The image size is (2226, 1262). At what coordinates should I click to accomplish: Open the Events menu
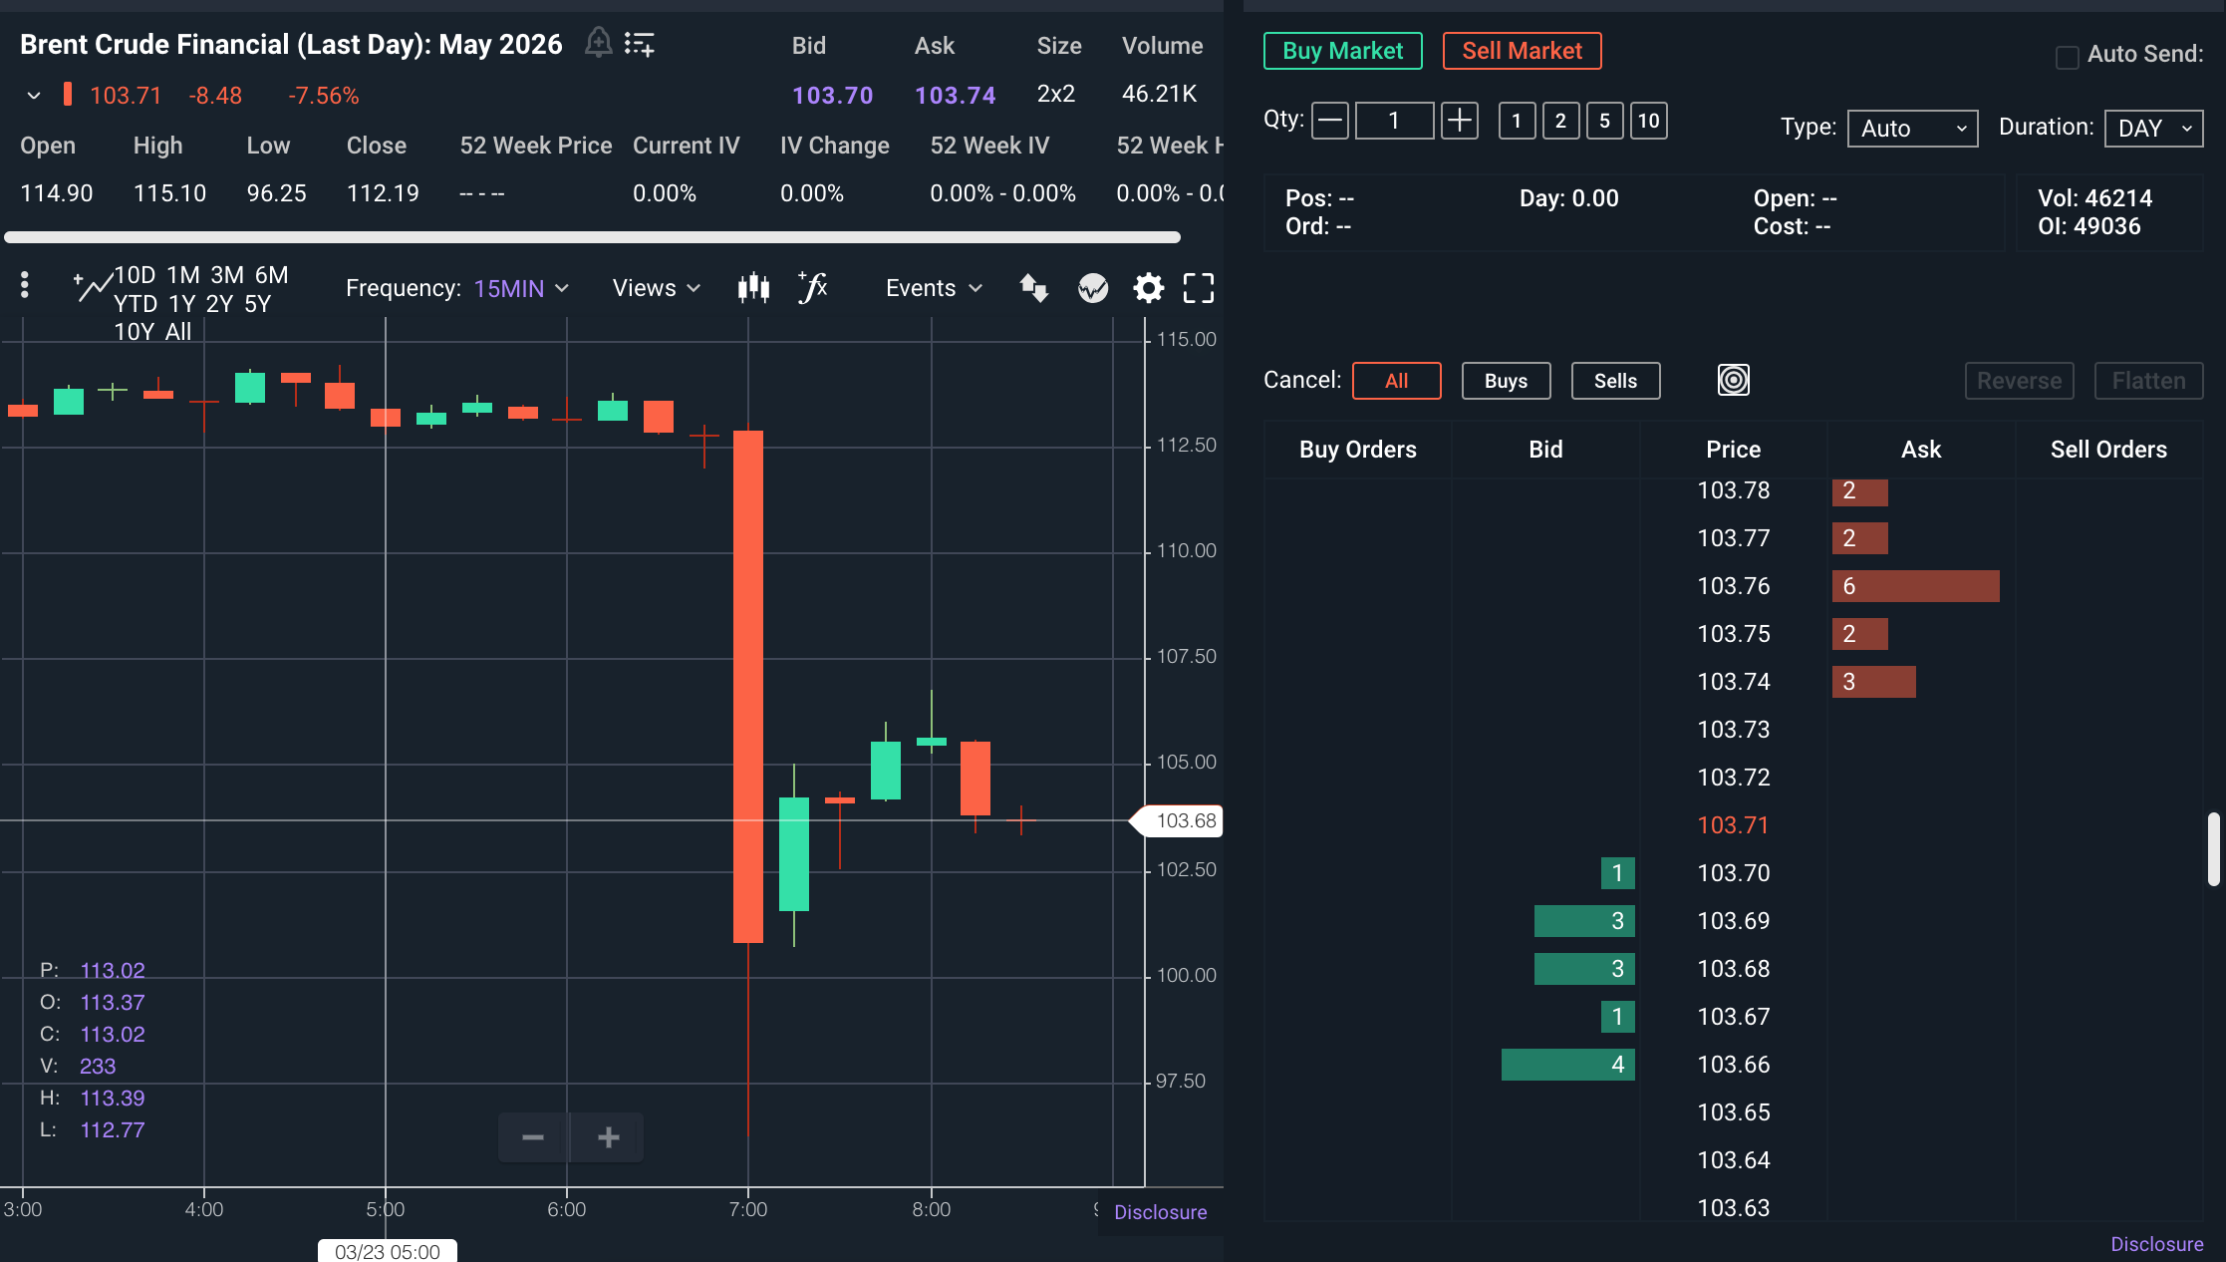tap(934, 288)
